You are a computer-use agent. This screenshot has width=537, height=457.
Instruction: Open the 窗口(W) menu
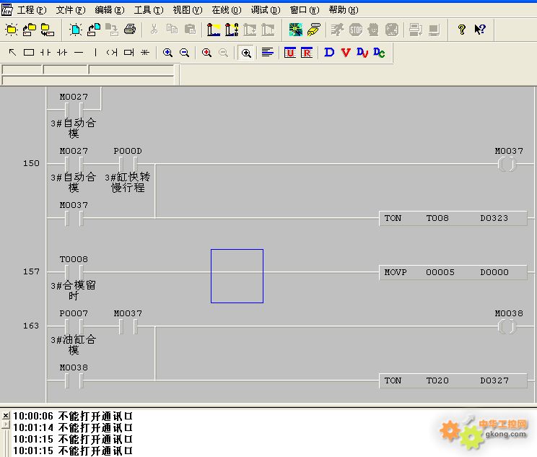coord(305,10)
